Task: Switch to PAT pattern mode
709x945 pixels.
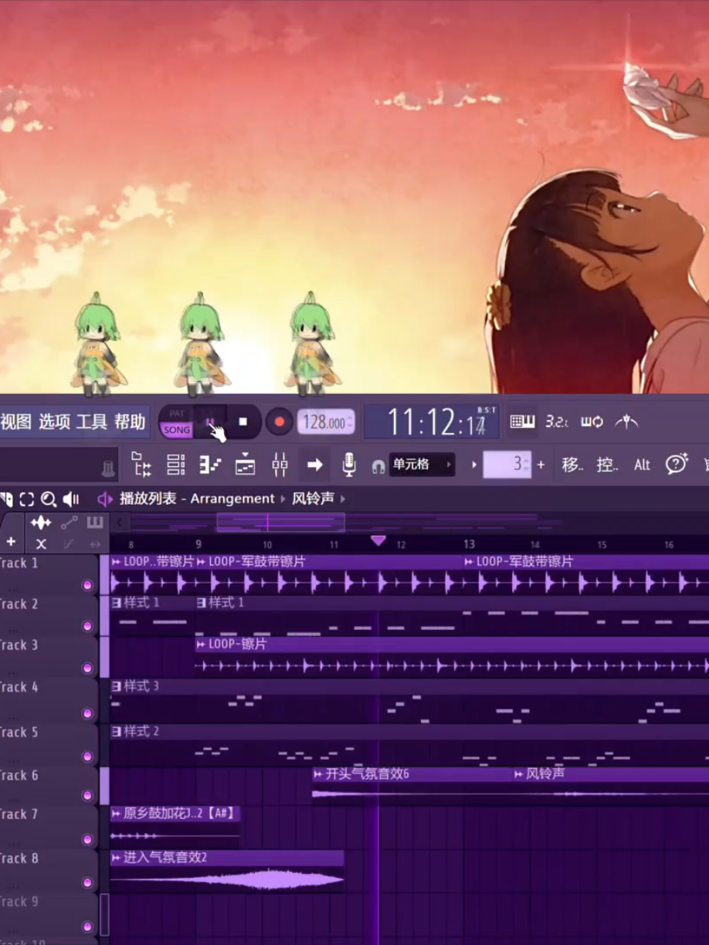Action: tap(177, 414)
